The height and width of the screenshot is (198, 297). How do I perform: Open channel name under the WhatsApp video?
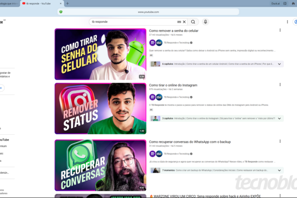tap(176, 153)
